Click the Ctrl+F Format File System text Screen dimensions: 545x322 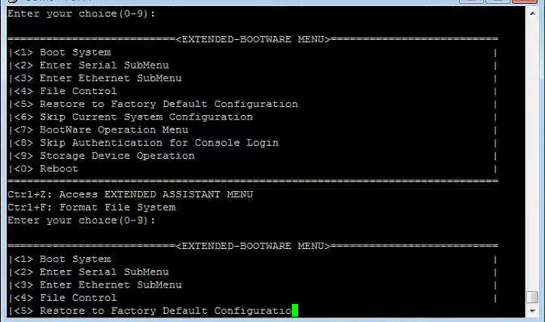point(91,207)
